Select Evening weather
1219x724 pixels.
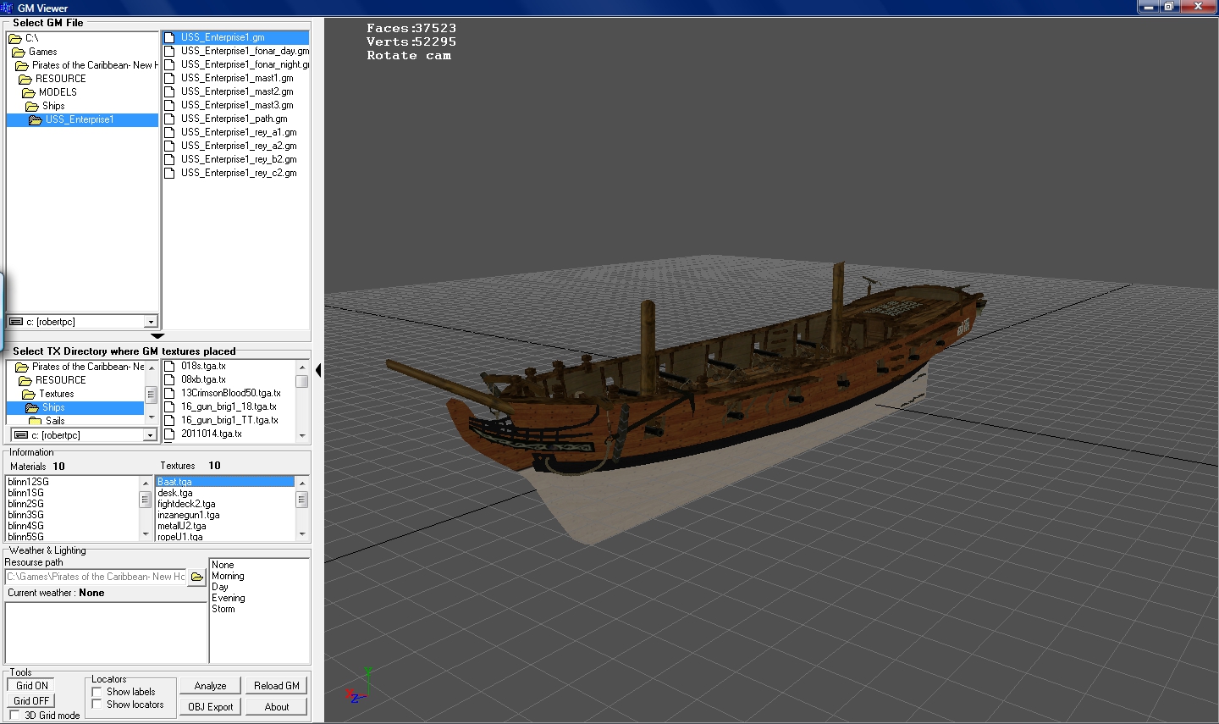[229, 598]
